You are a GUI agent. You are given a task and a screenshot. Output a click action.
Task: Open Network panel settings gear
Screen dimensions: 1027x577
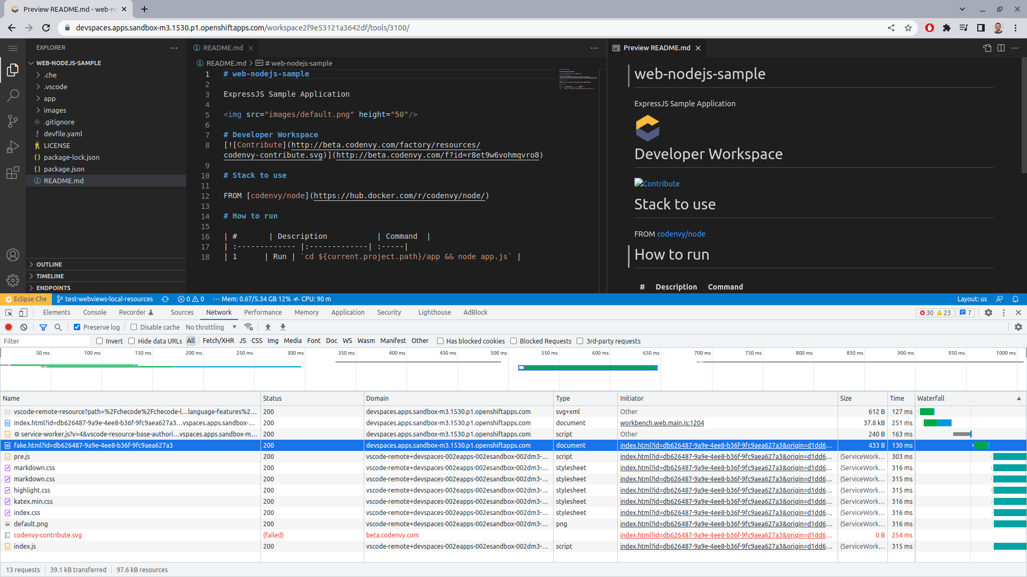(1018, 327)
